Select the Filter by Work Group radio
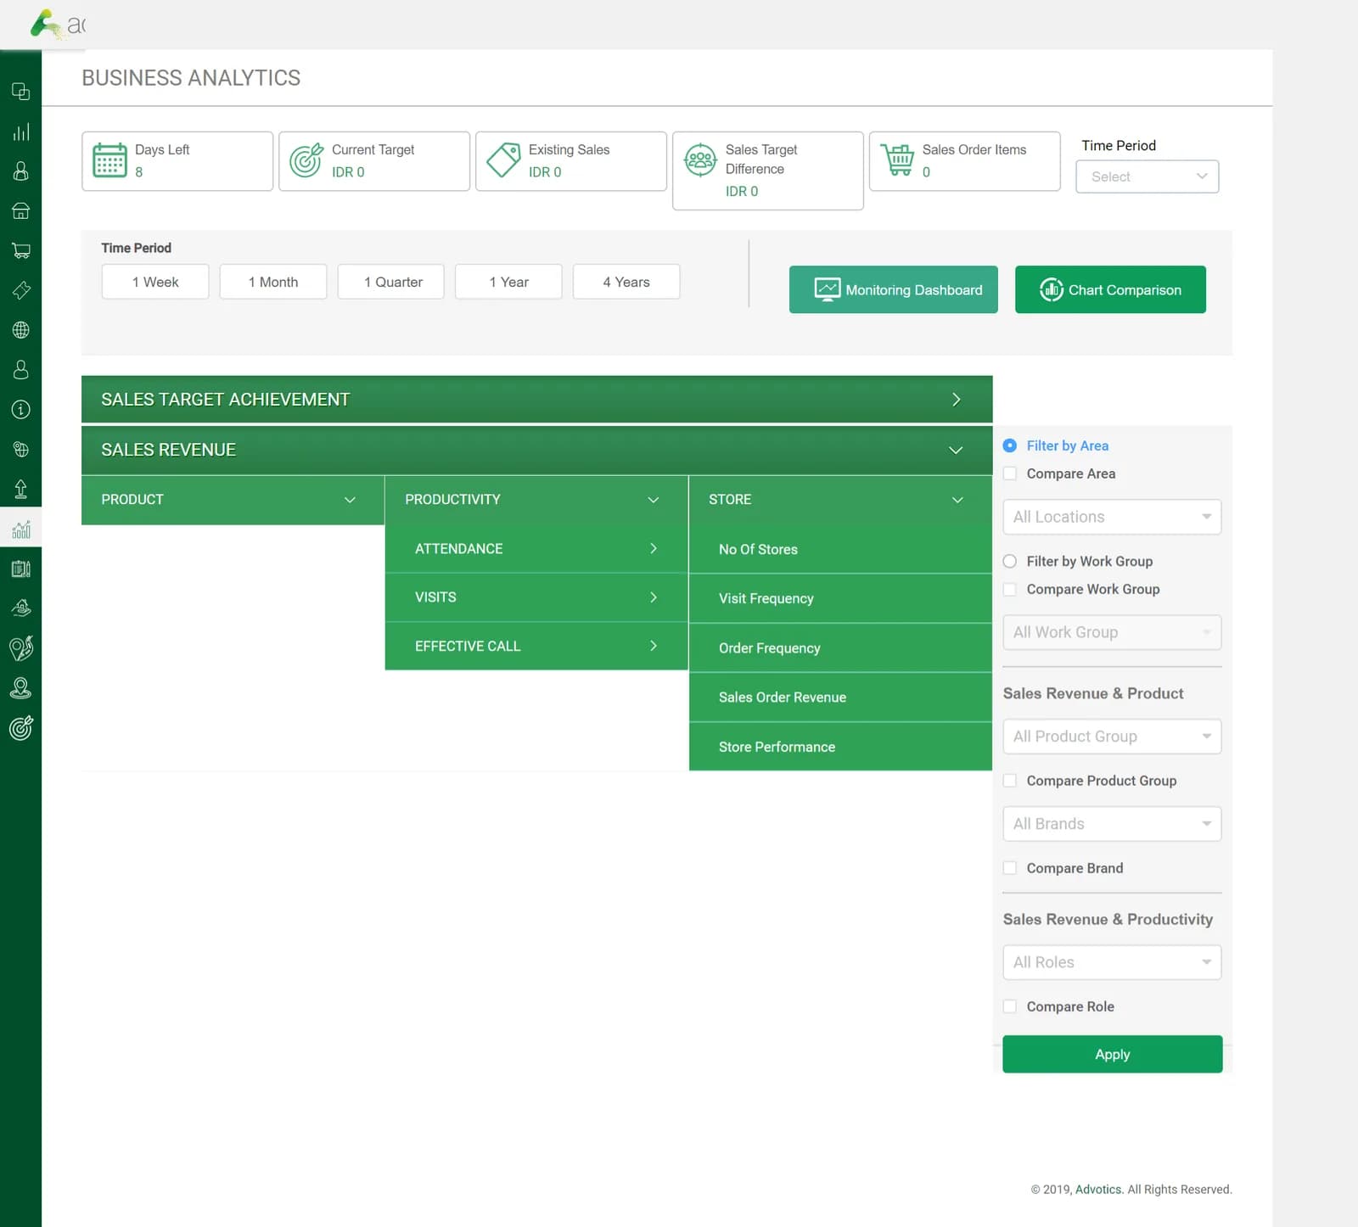The width and height of the screenshot is (1358, 1227). coord(1010,561)
